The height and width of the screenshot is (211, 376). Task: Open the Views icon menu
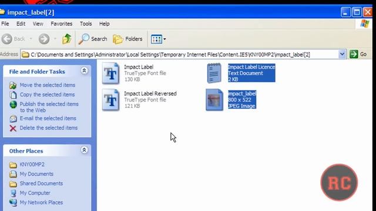point(156,39)
